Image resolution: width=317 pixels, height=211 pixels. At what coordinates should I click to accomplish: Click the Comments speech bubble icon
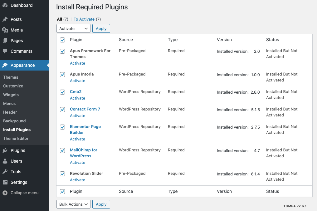(x=5, y=51)
